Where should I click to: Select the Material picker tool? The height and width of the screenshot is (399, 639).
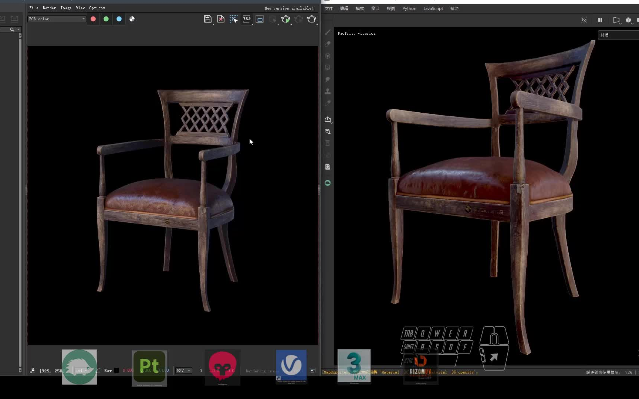(328, 103)
